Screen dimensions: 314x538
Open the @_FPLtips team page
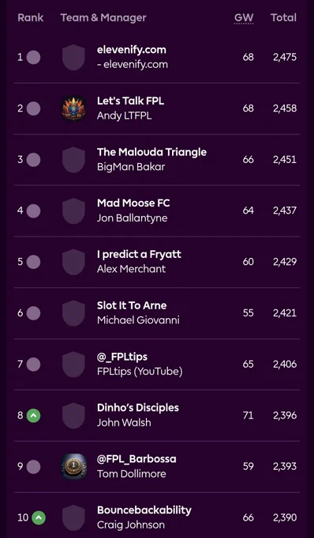[x=122, y=357]
